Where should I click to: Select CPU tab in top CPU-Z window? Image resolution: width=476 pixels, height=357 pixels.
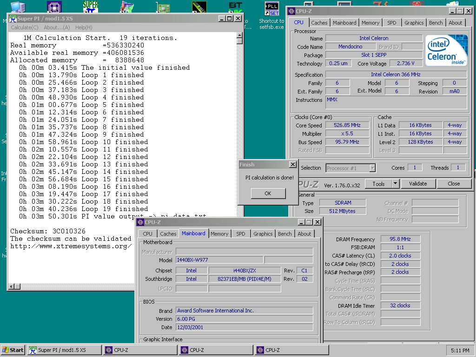point(299,22)
